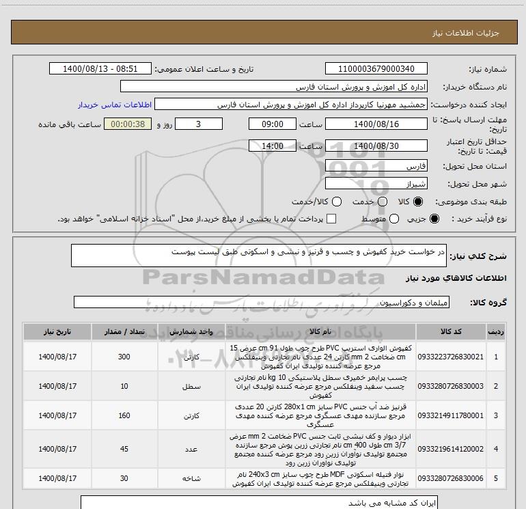
Task: Click the کد کالا column header
Action: point(451,332)
